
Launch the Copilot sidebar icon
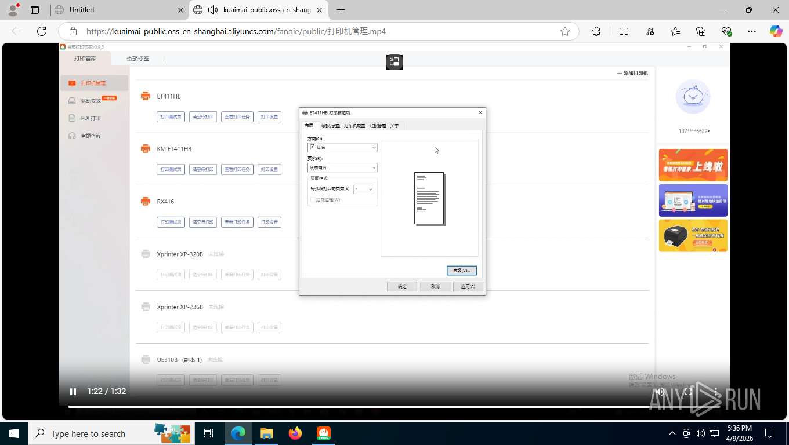[x=776, y=31]
